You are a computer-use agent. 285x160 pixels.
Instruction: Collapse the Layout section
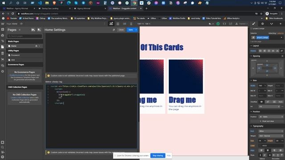256,46
